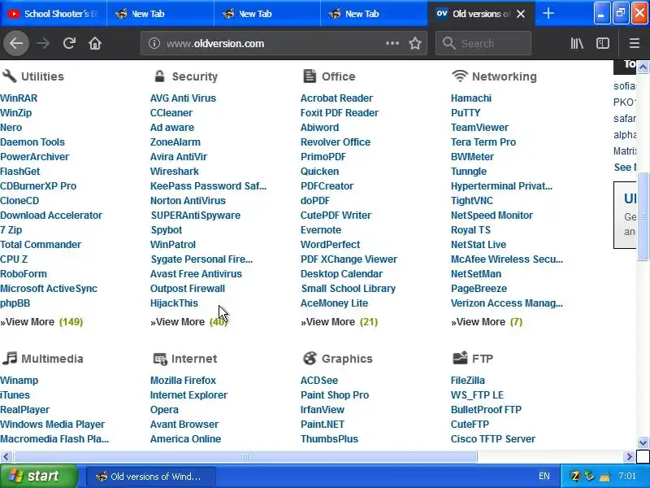Open the See more link in sidebar

pos(624,168)
